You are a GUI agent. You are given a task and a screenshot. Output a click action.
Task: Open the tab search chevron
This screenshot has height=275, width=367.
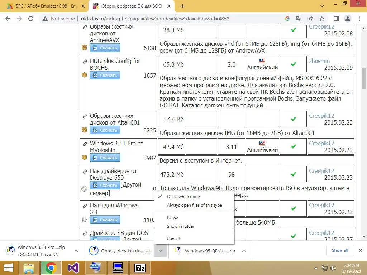[x=322, y=6]
